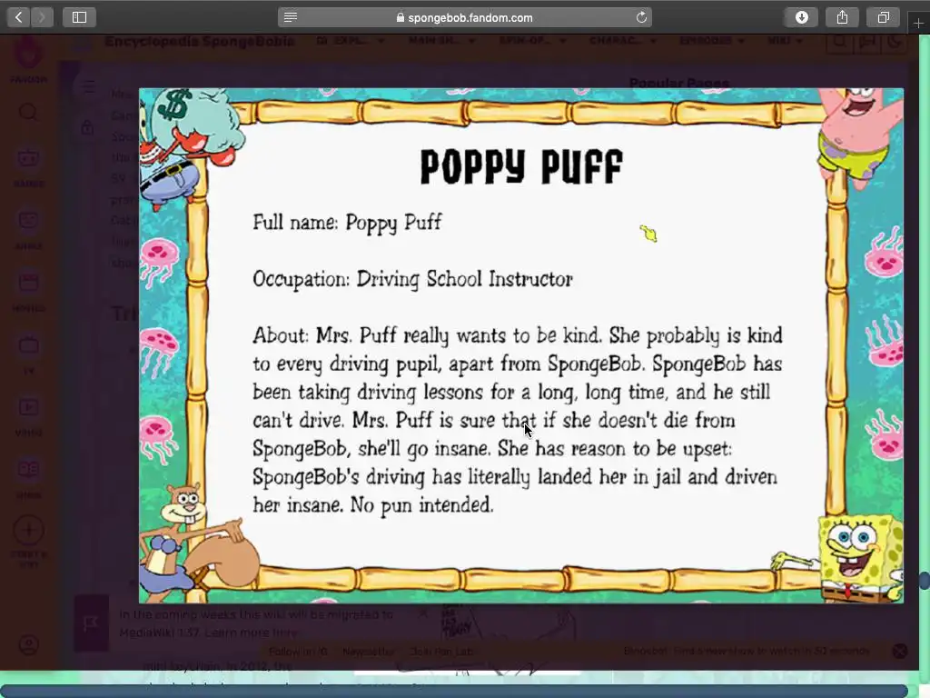The image size is (930, 698).
Task: Expand the Episodes navigation dropdown
Action: pos(712,41)
